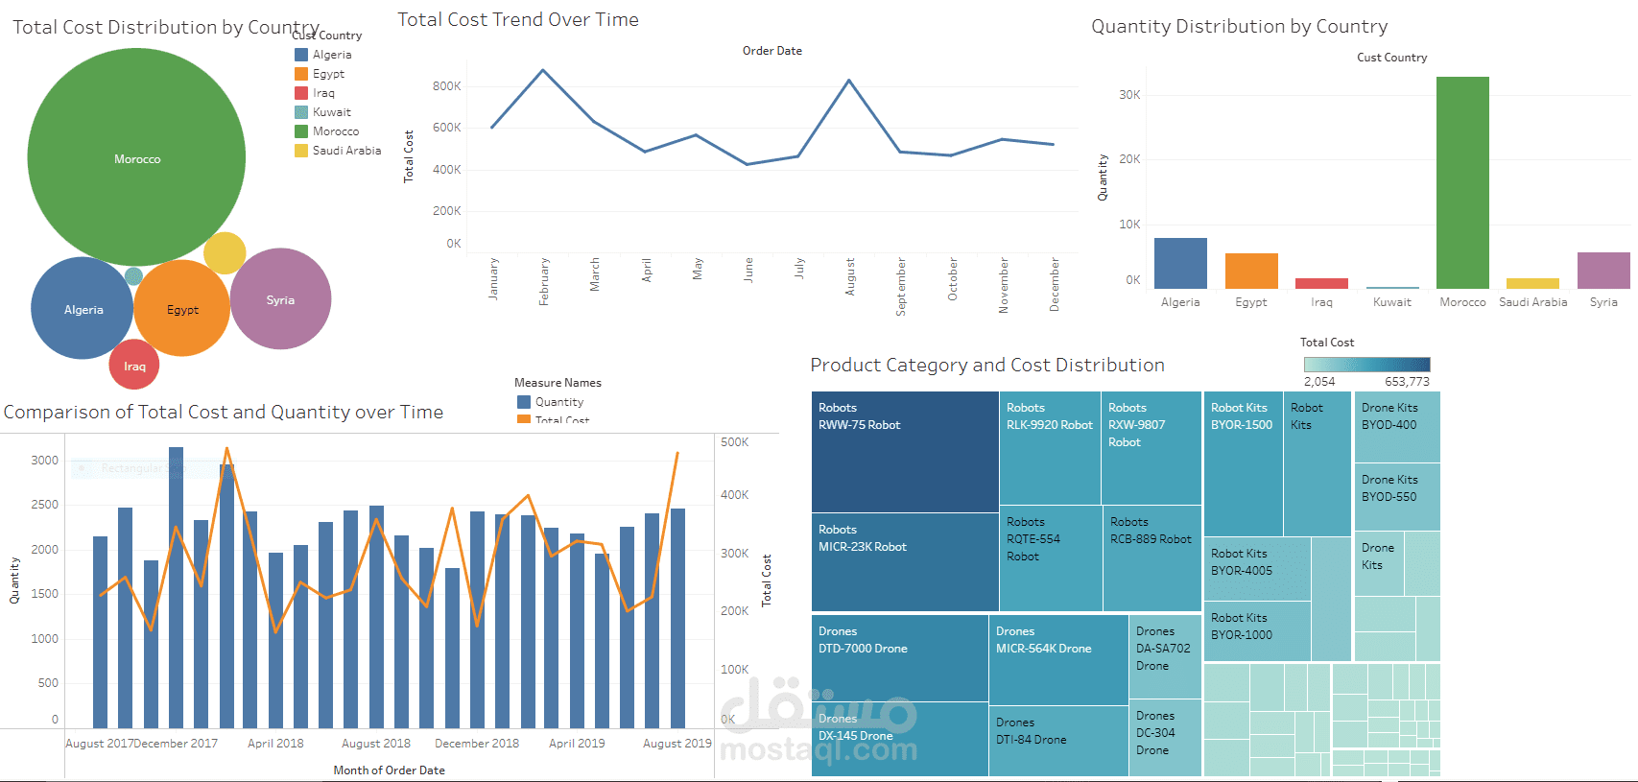Select the Algeria bubble
Image resolution: width=1638 pixels, height=782 pixels.
pos(83,308)
